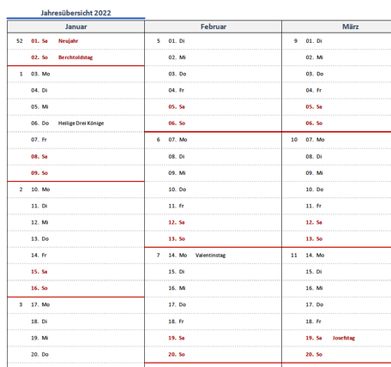Select 13. So in Februar
The width and height of the screenshot is (391, 367).
pos(177,239)
